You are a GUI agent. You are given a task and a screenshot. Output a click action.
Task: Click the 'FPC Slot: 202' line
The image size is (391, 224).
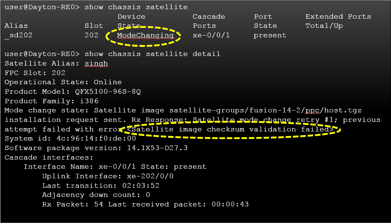35,73
